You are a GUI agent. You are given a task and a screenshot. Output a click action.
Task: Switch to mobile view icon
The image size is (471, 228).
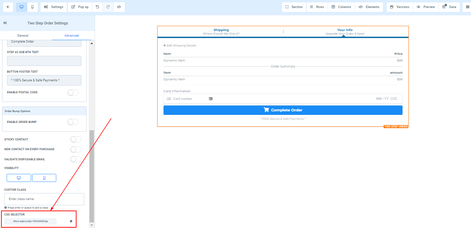(32, 7)
